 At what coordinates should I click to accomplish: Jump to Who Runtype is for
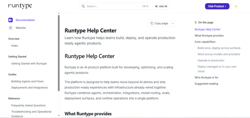[x=207, y=78]
